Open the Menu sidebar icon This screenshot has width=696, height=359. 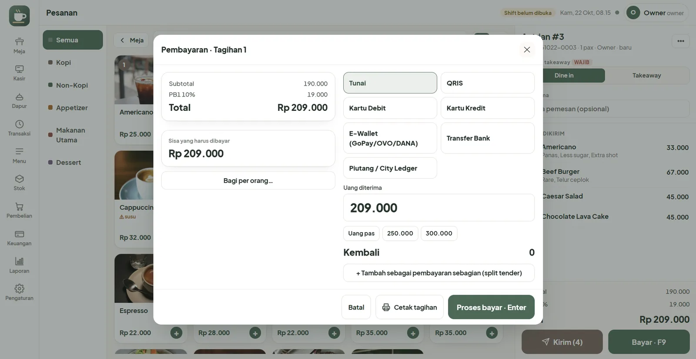(19, 156)
